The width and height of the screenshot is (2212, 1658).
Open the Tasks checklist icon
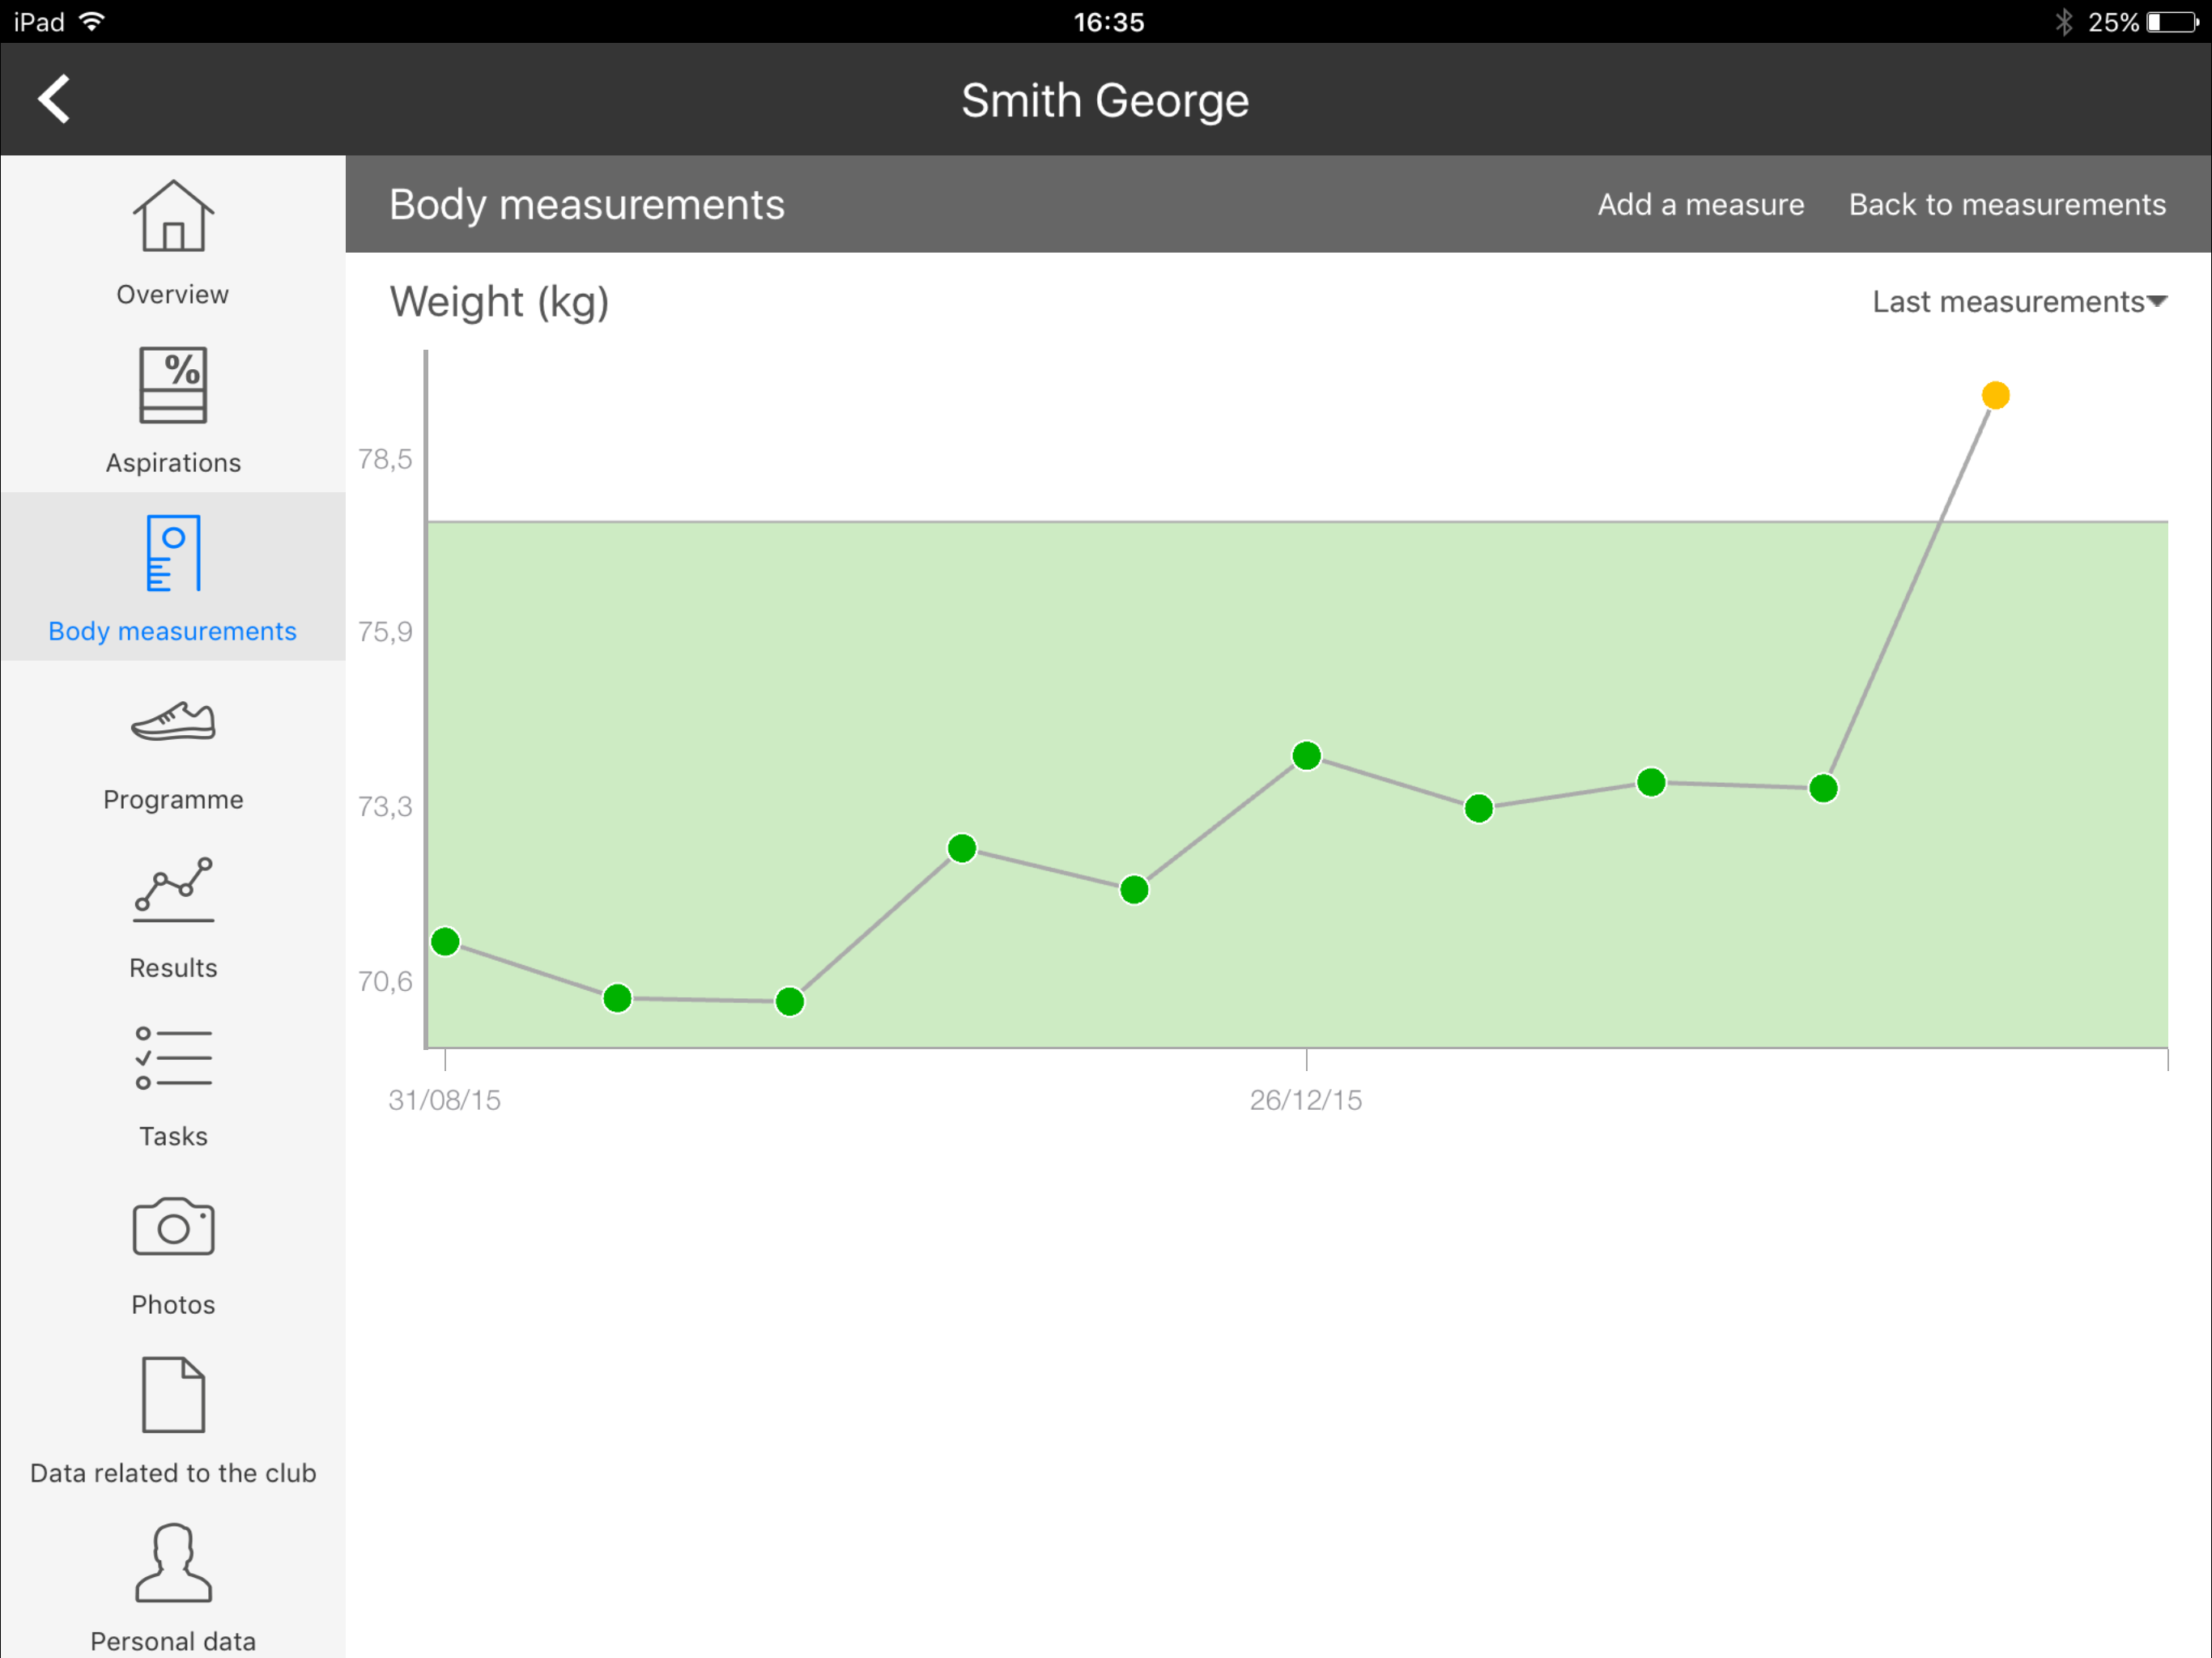tap(173, 1057)
